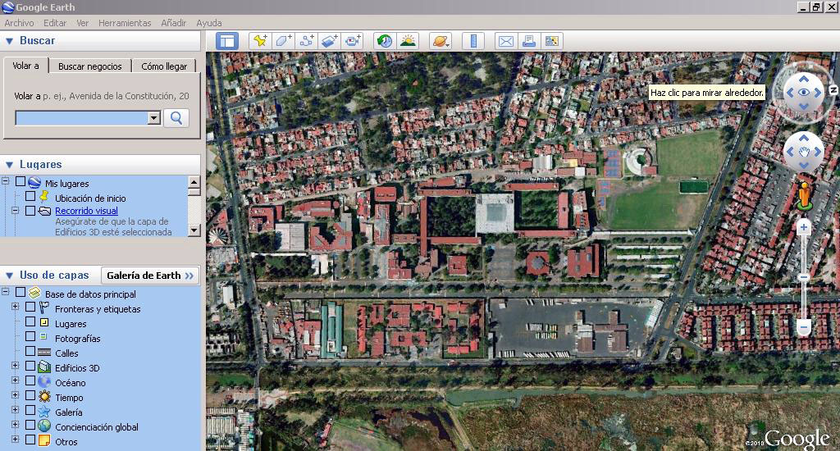Click the add placemark pushpin icon

pyautogui.click(x=260, y=41)
